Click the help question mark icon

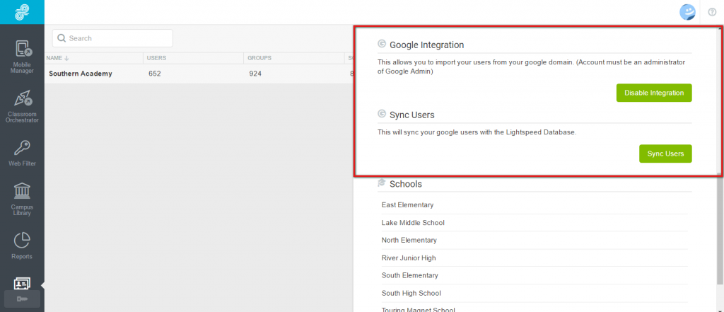tap(712, 12)
